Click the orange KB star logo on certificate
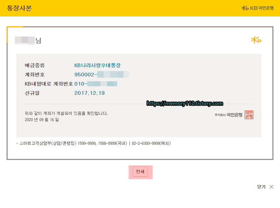Viewport: 280px width, 208px height. [x=256, y=40]
